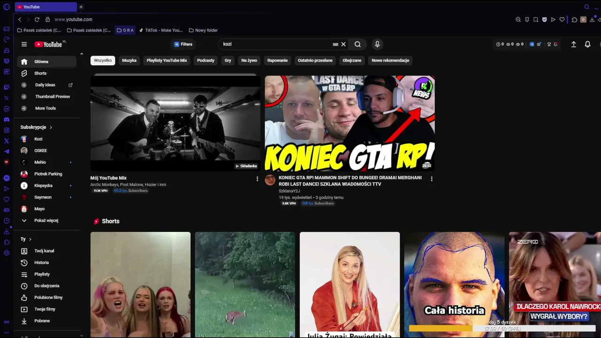Click the address bar URL www.youtube.com
This screenshot has width=601, height=338.
point(73,19)
